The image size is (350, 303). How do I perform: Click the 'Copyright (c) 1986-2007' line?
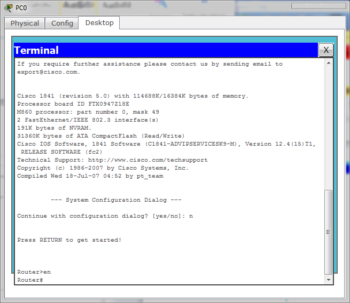tap(103, 168)
